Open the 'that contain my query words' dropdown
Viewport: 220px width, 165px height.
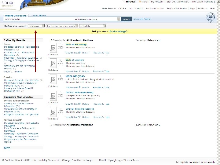point(62,26)
